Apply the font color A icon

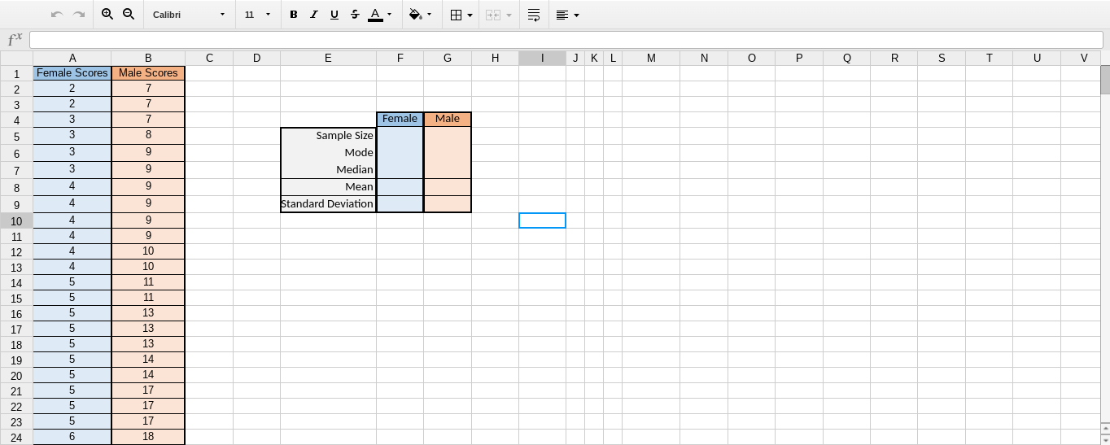[375, 15]
